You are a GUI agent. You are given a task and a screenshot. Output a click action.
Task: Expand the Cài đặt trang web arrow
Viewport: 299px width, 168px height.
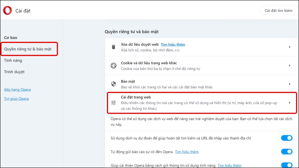click(x=289, y=103)
